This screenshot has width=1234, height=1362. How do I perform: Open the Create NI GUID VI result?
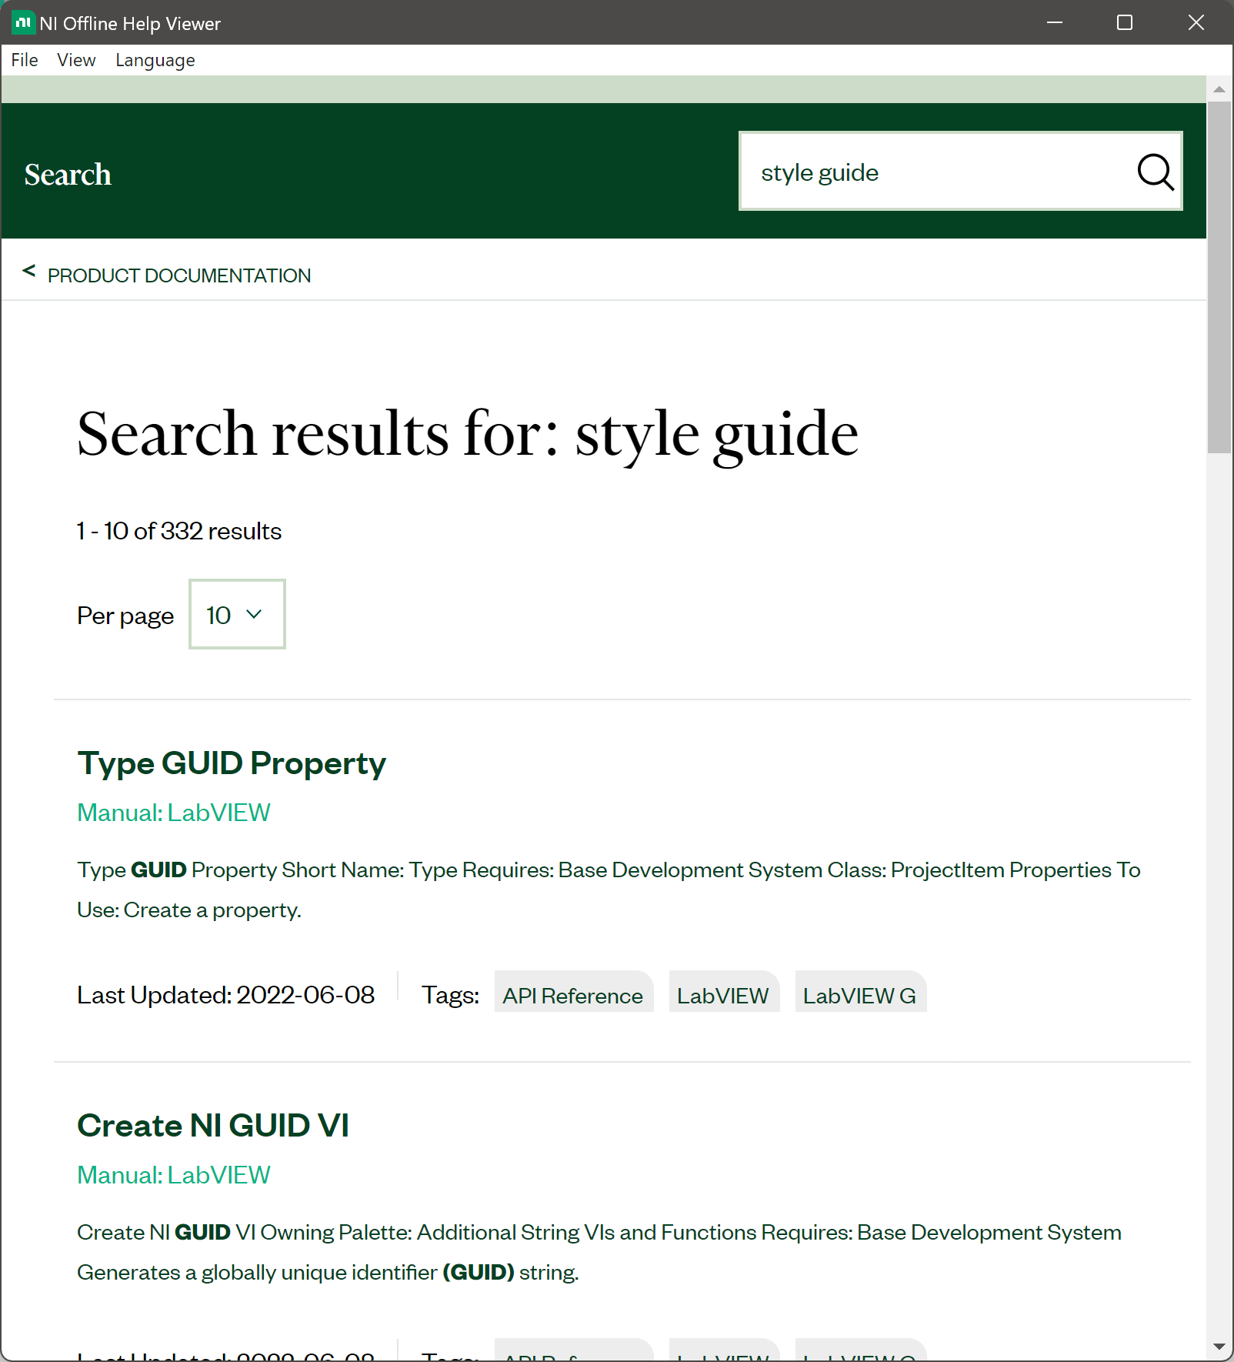point(213,1126)
